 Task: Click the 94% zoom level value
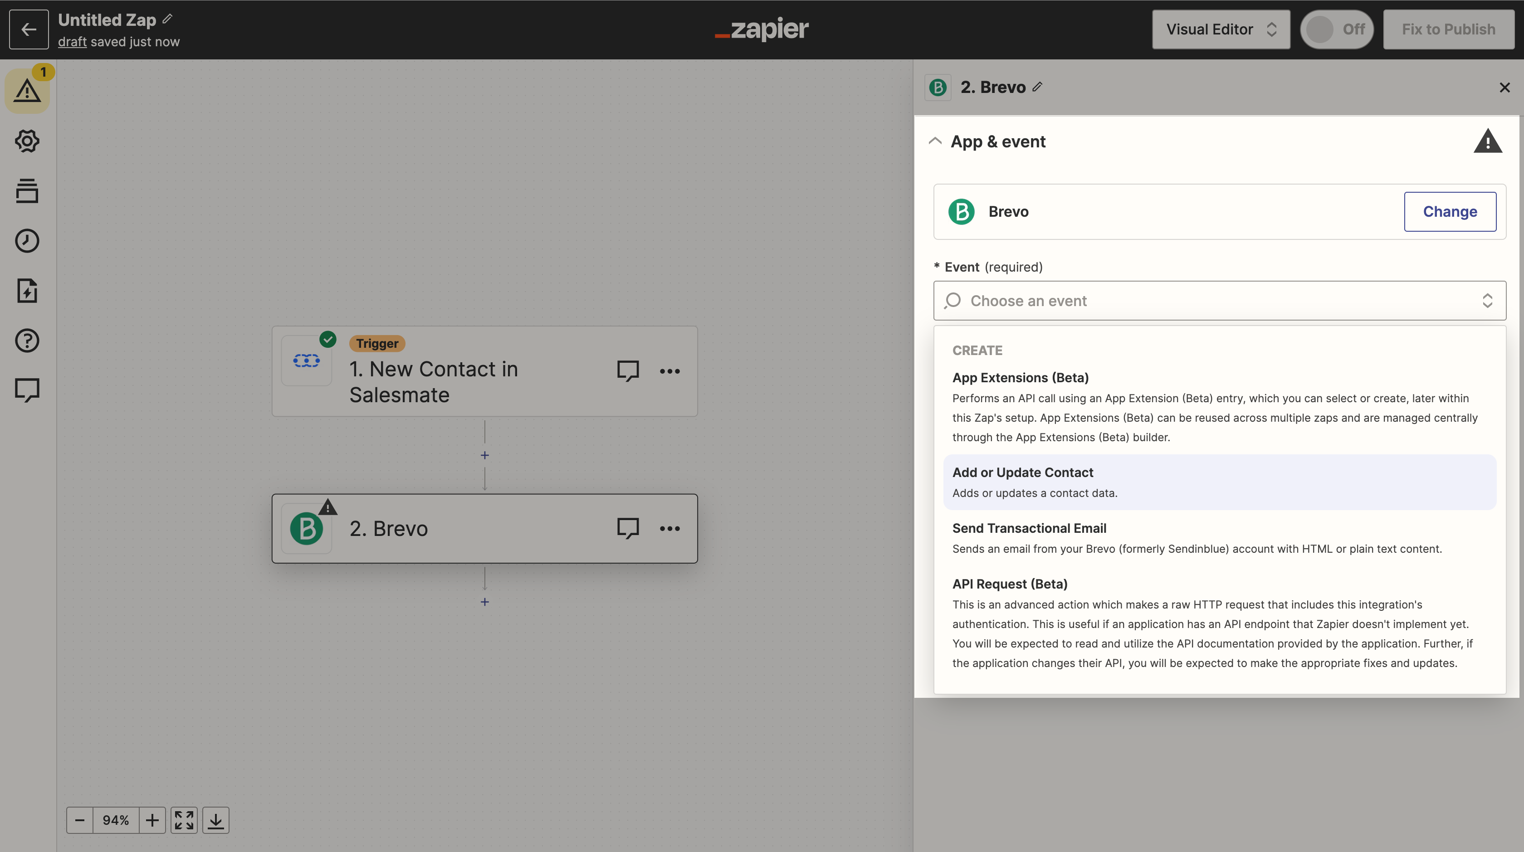(x=116, y=820)
